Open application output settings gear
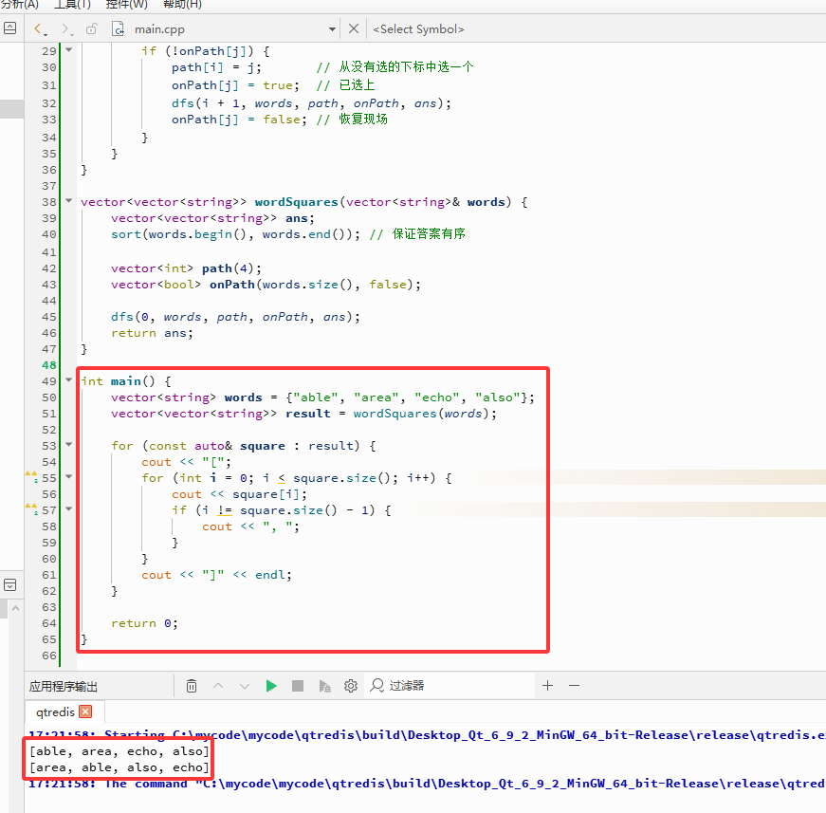 (x=351, y=686)
